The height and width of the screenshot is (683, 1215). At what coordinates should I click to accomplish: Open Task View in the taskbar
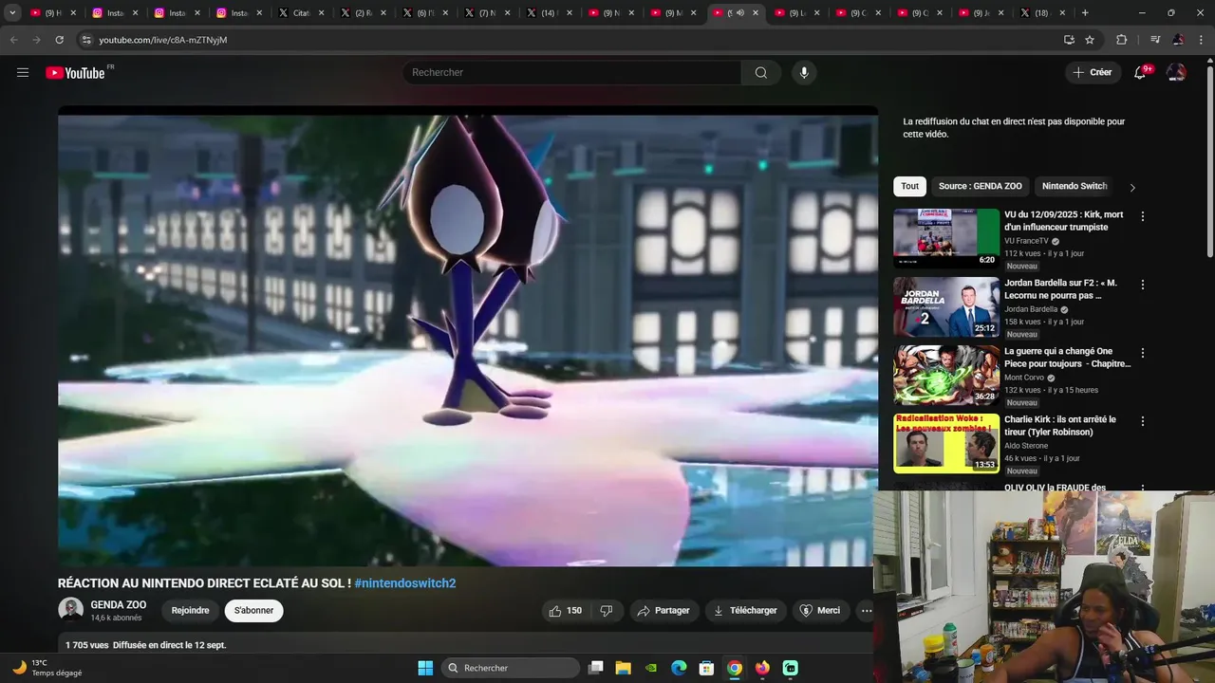[595, 668]
